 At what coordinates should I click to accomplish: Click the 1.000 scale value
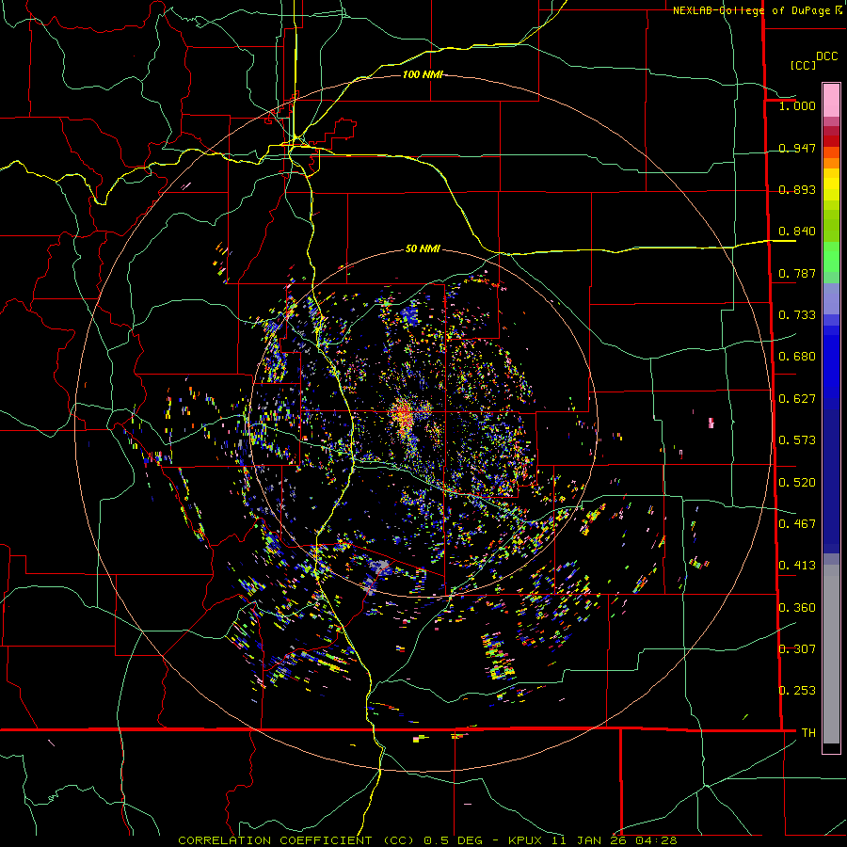(797, 105)
